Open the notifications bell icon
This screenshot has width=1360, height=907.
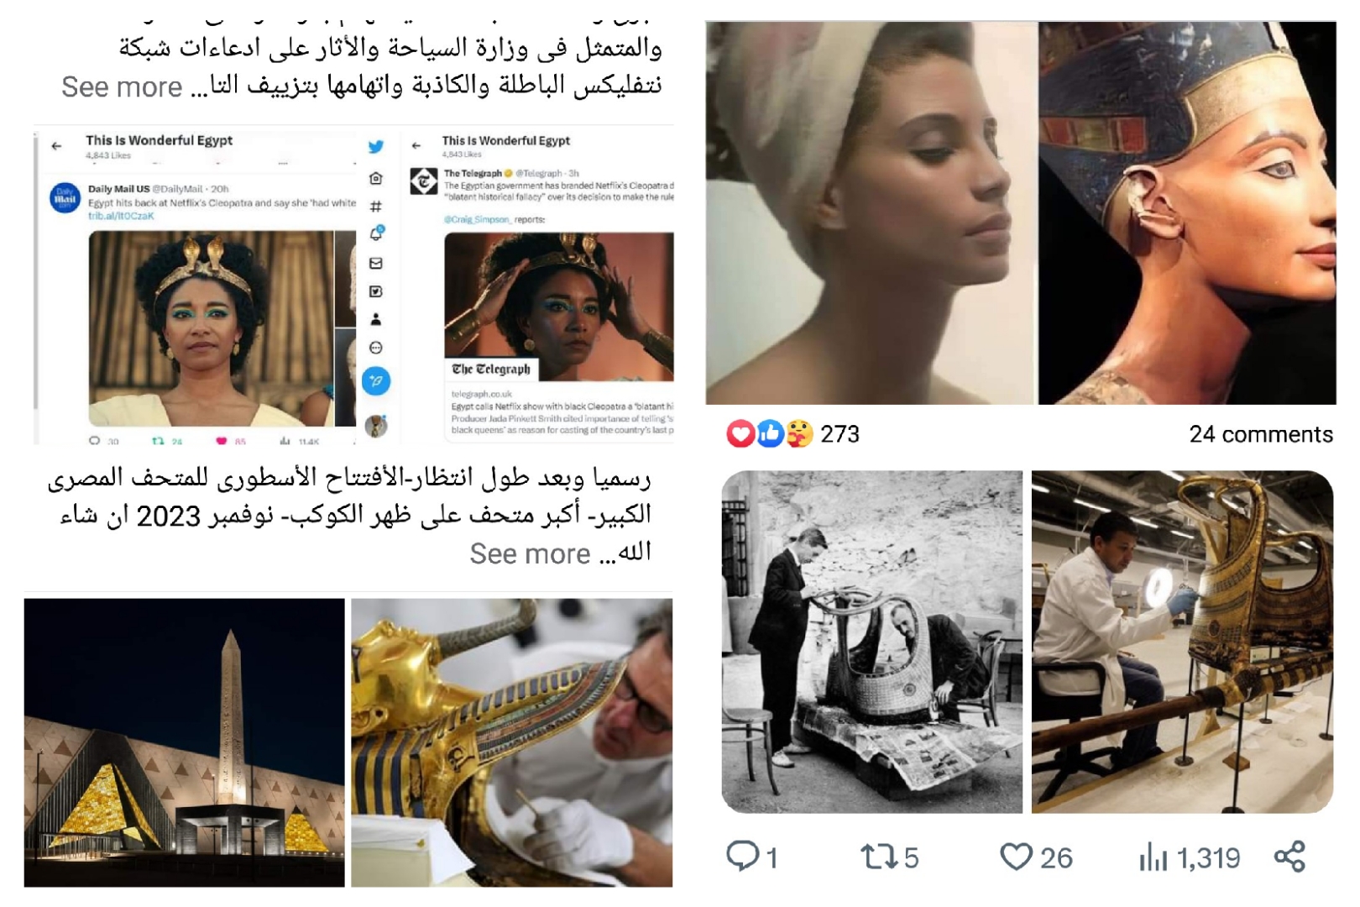[377, 233]
